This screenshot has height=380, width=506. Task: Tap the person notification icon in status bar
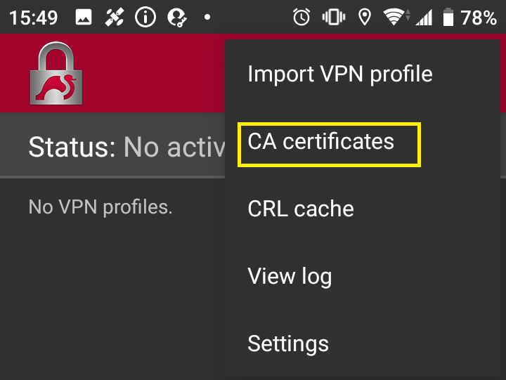[176, 18]
